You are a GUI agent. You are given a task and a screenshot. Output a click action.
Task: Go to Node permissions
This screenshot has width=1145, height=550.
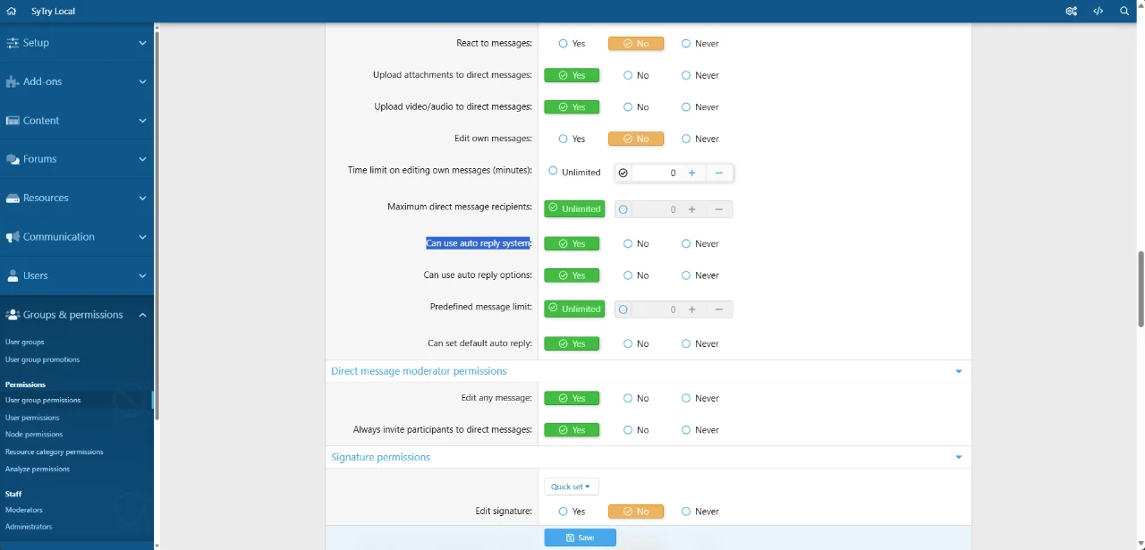pyautogui.click(x=34, y=435)
